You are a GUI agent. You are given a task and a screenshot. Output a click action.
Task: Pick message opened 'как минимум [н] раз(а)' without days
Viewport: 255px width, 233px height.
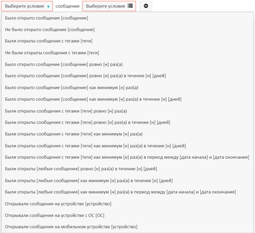pyautogui.click(x=71, y=88)
